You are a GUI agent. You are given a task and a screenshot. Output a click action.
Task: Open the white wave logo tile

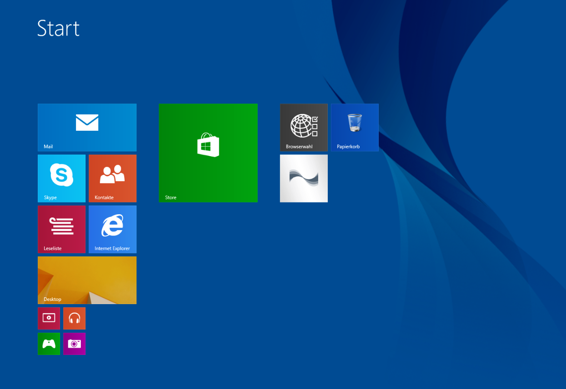304,178
